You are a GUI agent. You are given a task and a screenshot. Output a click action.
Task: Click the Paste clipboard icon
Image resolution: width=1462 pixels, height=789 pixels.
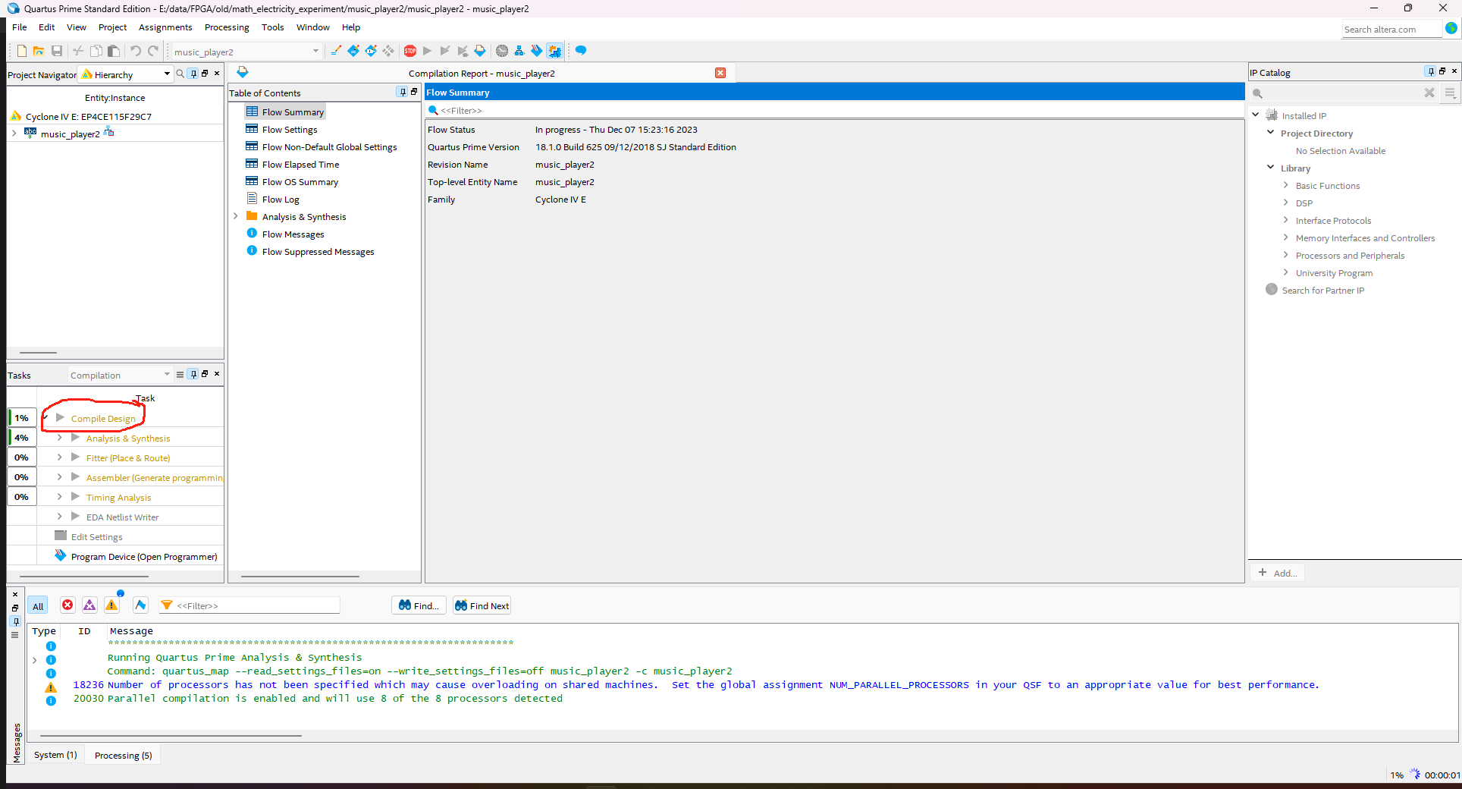[114, 51]
